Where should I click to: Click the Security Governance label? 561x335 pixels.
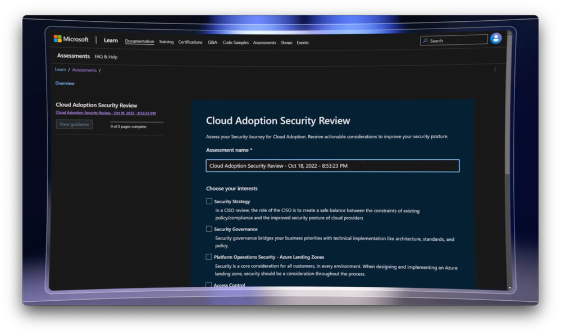(236, 229)
